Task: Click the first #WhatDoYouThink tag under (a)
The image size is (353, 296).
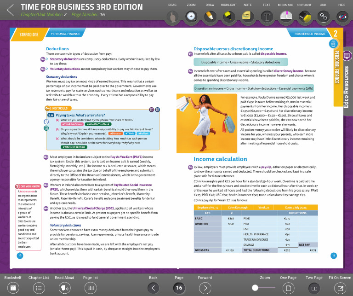Action: (98, 124)
